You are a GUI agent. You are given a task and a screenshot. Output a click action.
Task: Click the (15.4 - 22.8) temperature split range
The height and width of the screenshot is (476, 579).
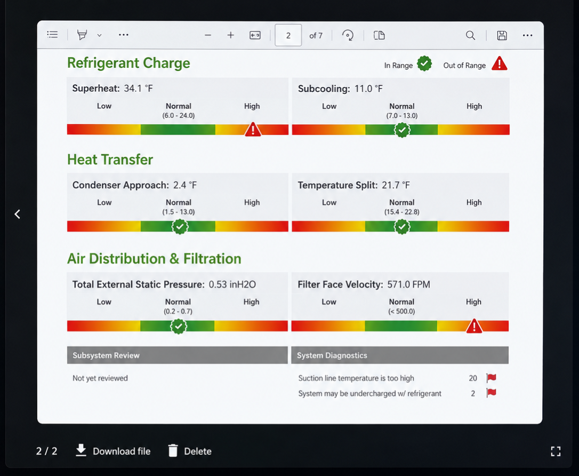click(x=402, y=212)
